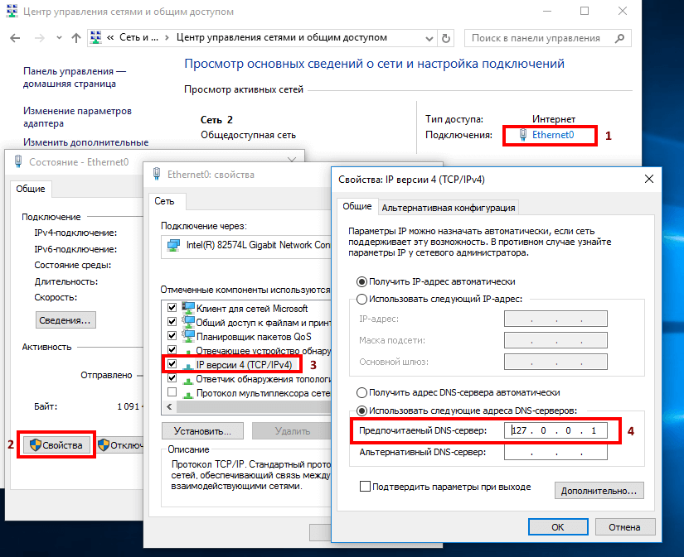Click the "Отключить" button in status window
Image resolution: width=684 pixels, height=557 pixels.
120,444
